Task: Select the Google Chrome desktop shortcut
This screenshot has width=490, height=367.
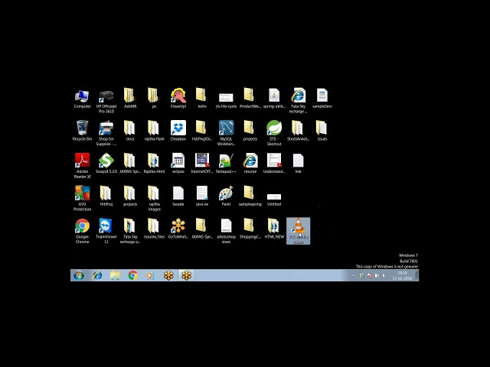Action: coord(82,231)
